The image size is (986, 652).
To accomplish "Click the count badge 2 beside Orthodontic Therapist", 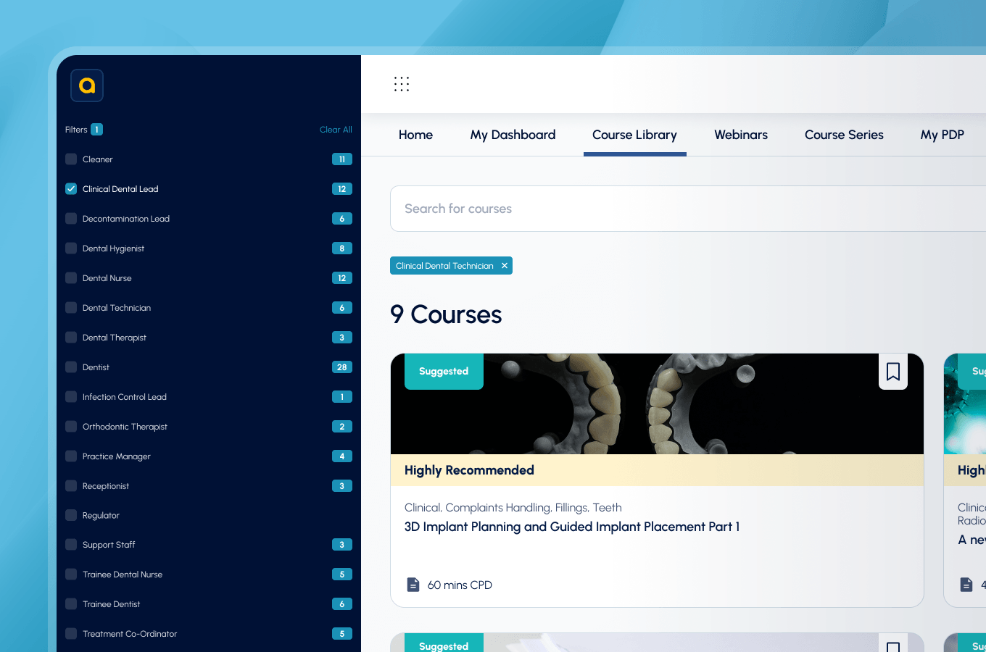I will pyautogui.click(x=342, y=427).
